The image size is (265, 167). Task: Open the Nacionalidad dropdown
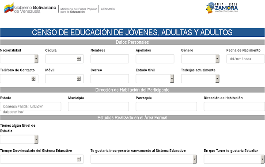[x=19, y=59]
